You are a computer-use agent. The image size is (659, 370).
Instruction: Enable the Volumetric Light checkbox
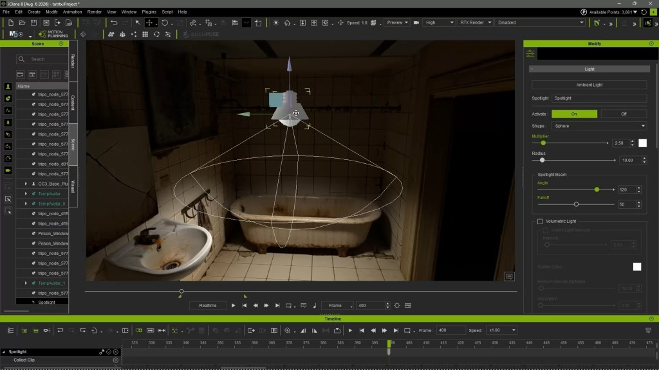point(540,222)
